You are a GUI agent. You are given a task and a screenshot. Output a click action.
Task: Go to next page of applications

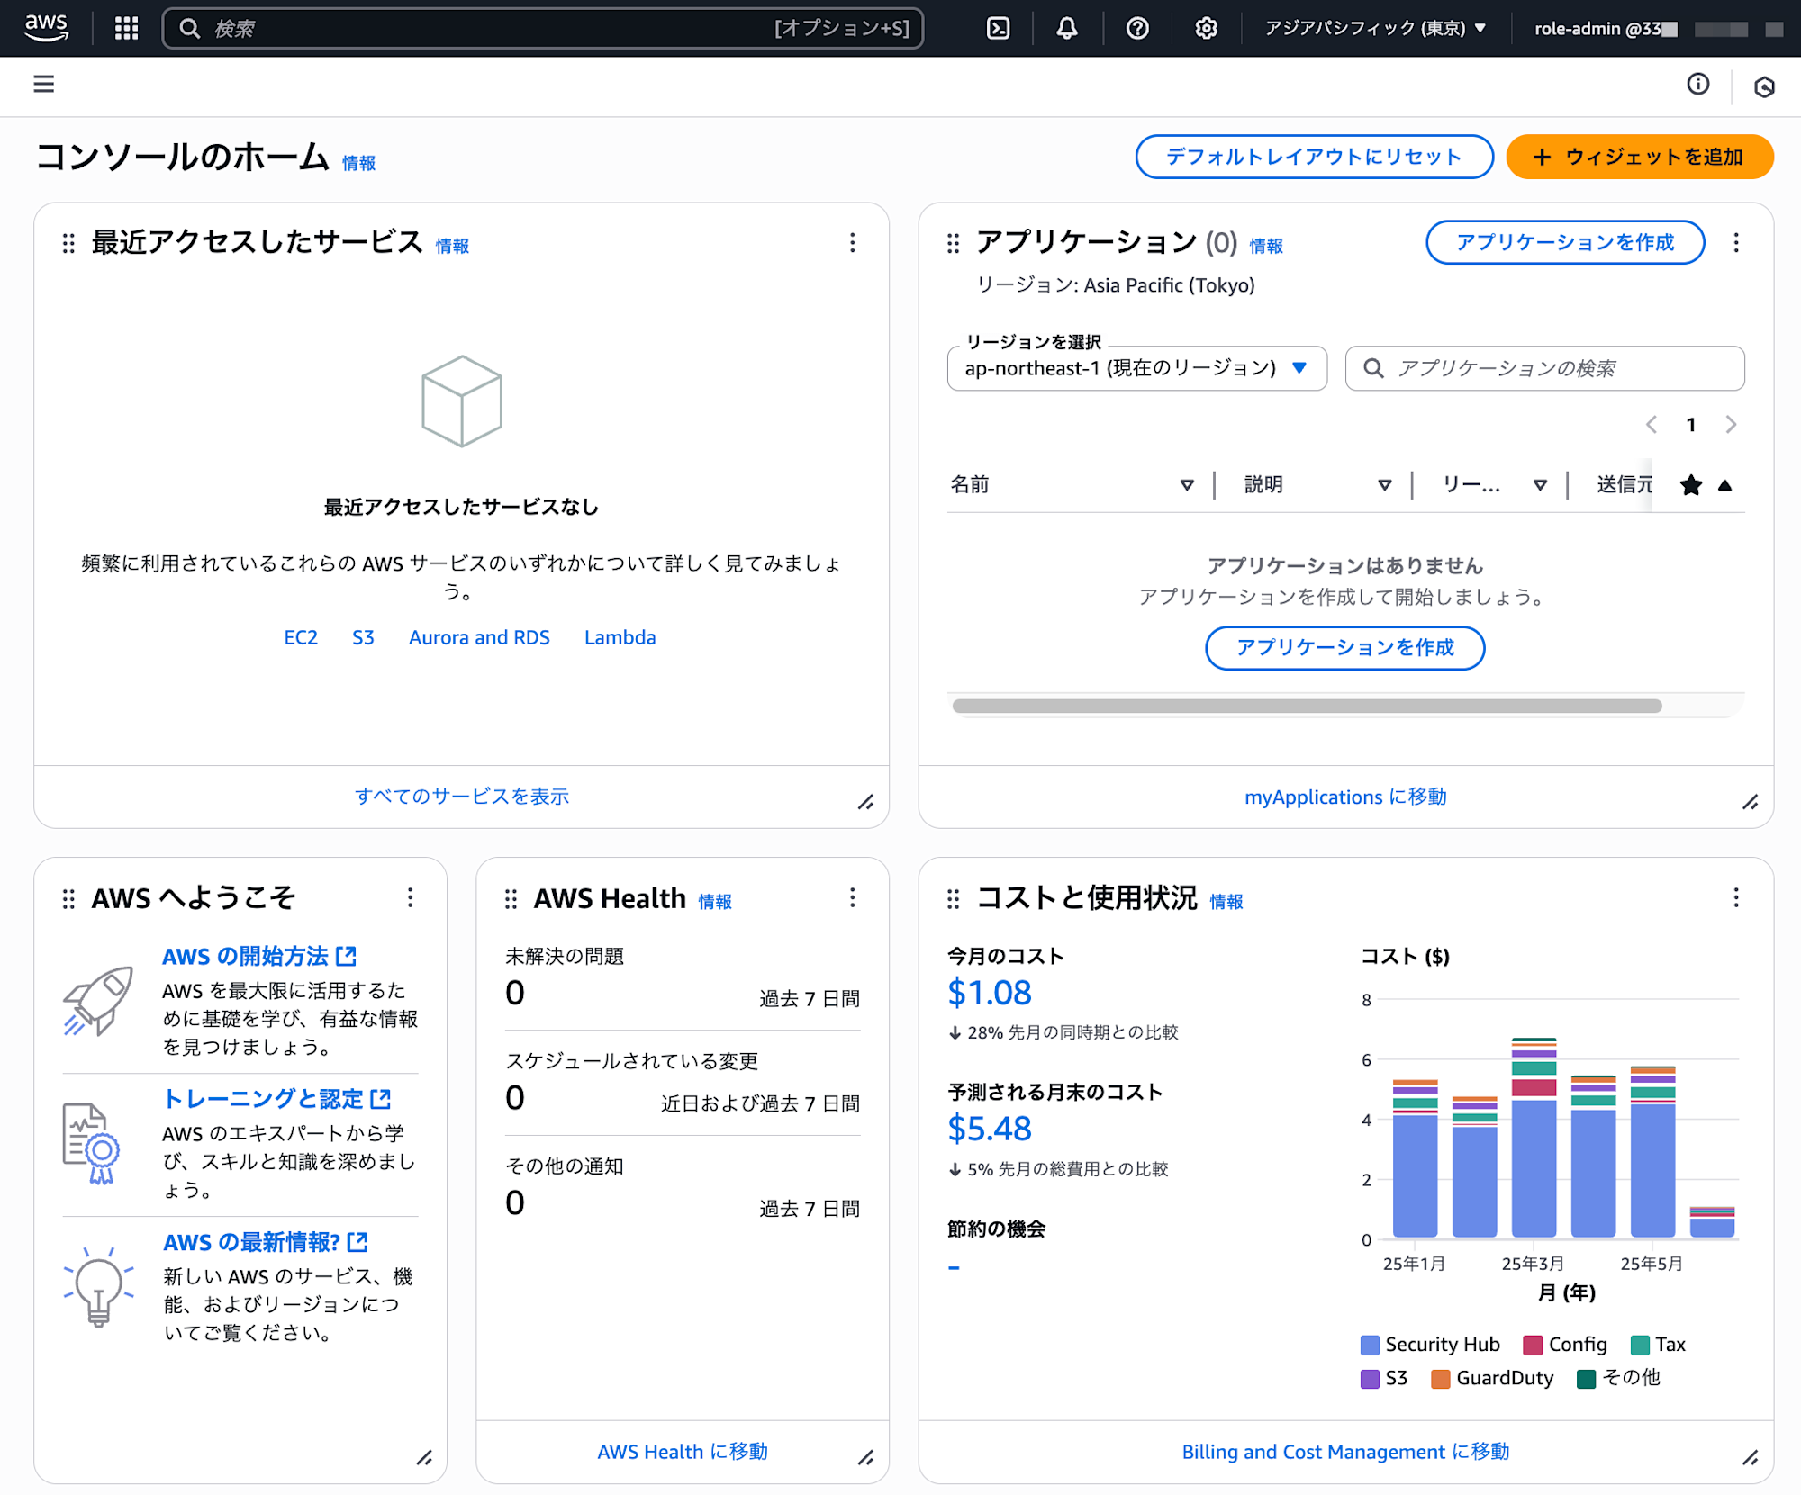[1731, 424]
